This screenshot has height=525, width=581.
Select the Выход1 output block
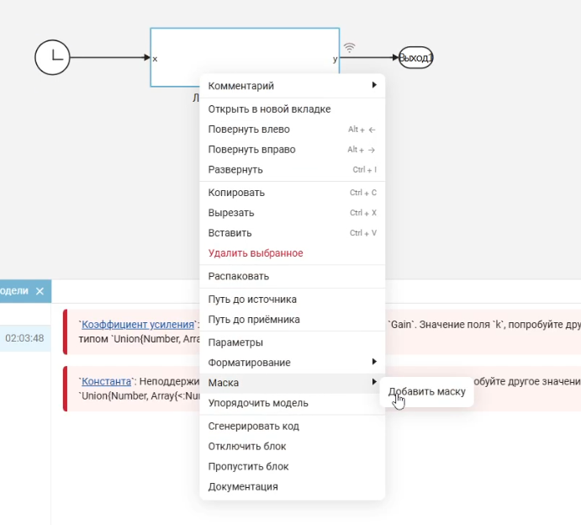[x=415, y=57]
